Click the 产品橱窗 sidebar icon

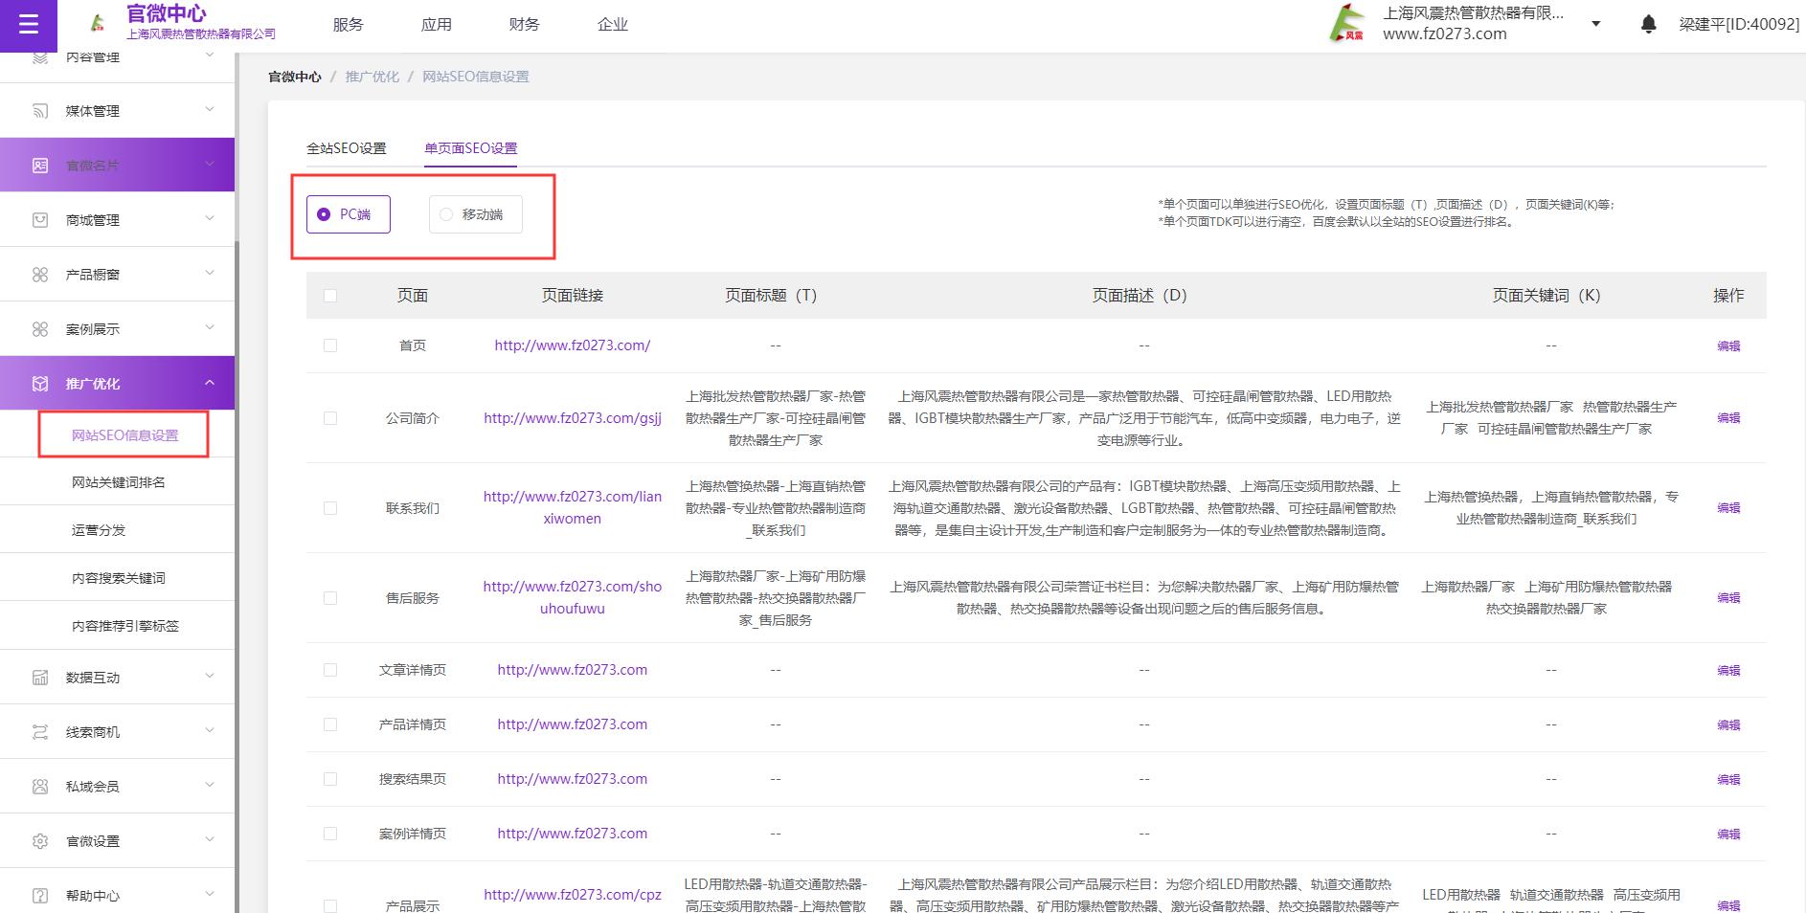point(40,275)
